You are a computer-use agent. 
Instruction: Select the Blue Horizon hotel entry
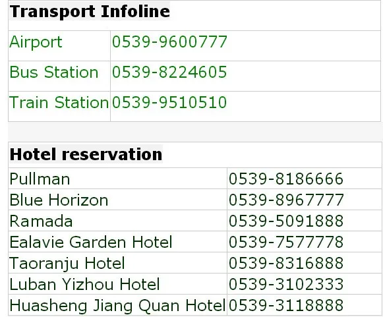tap(59, 200)
